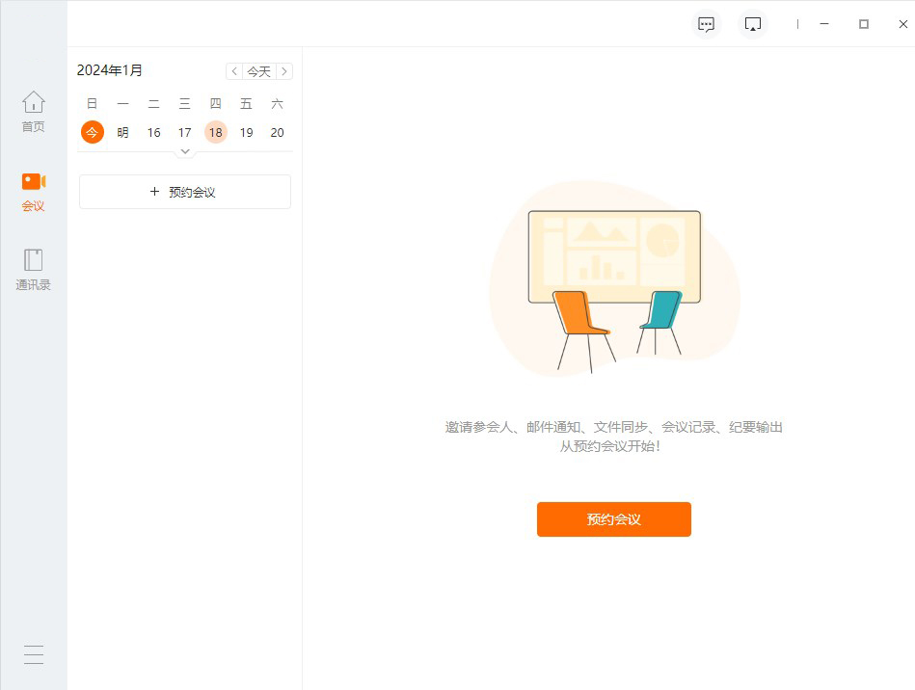Select 明 (tomorrow) in the date row

[x=122, y=132]
